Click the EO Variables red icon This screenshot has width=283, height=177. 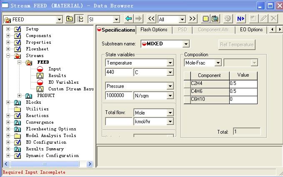[x=40, y=82]
